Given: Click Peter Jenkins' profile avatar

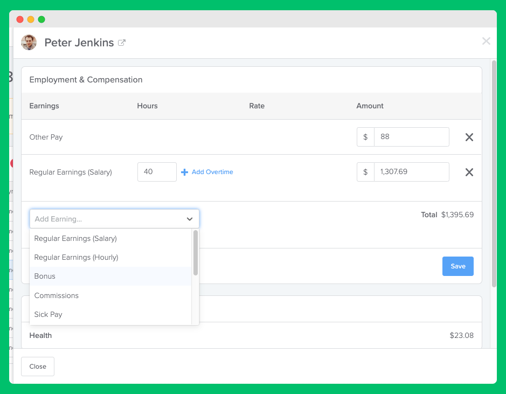Looking at the screenshot, I should [29, 42].
